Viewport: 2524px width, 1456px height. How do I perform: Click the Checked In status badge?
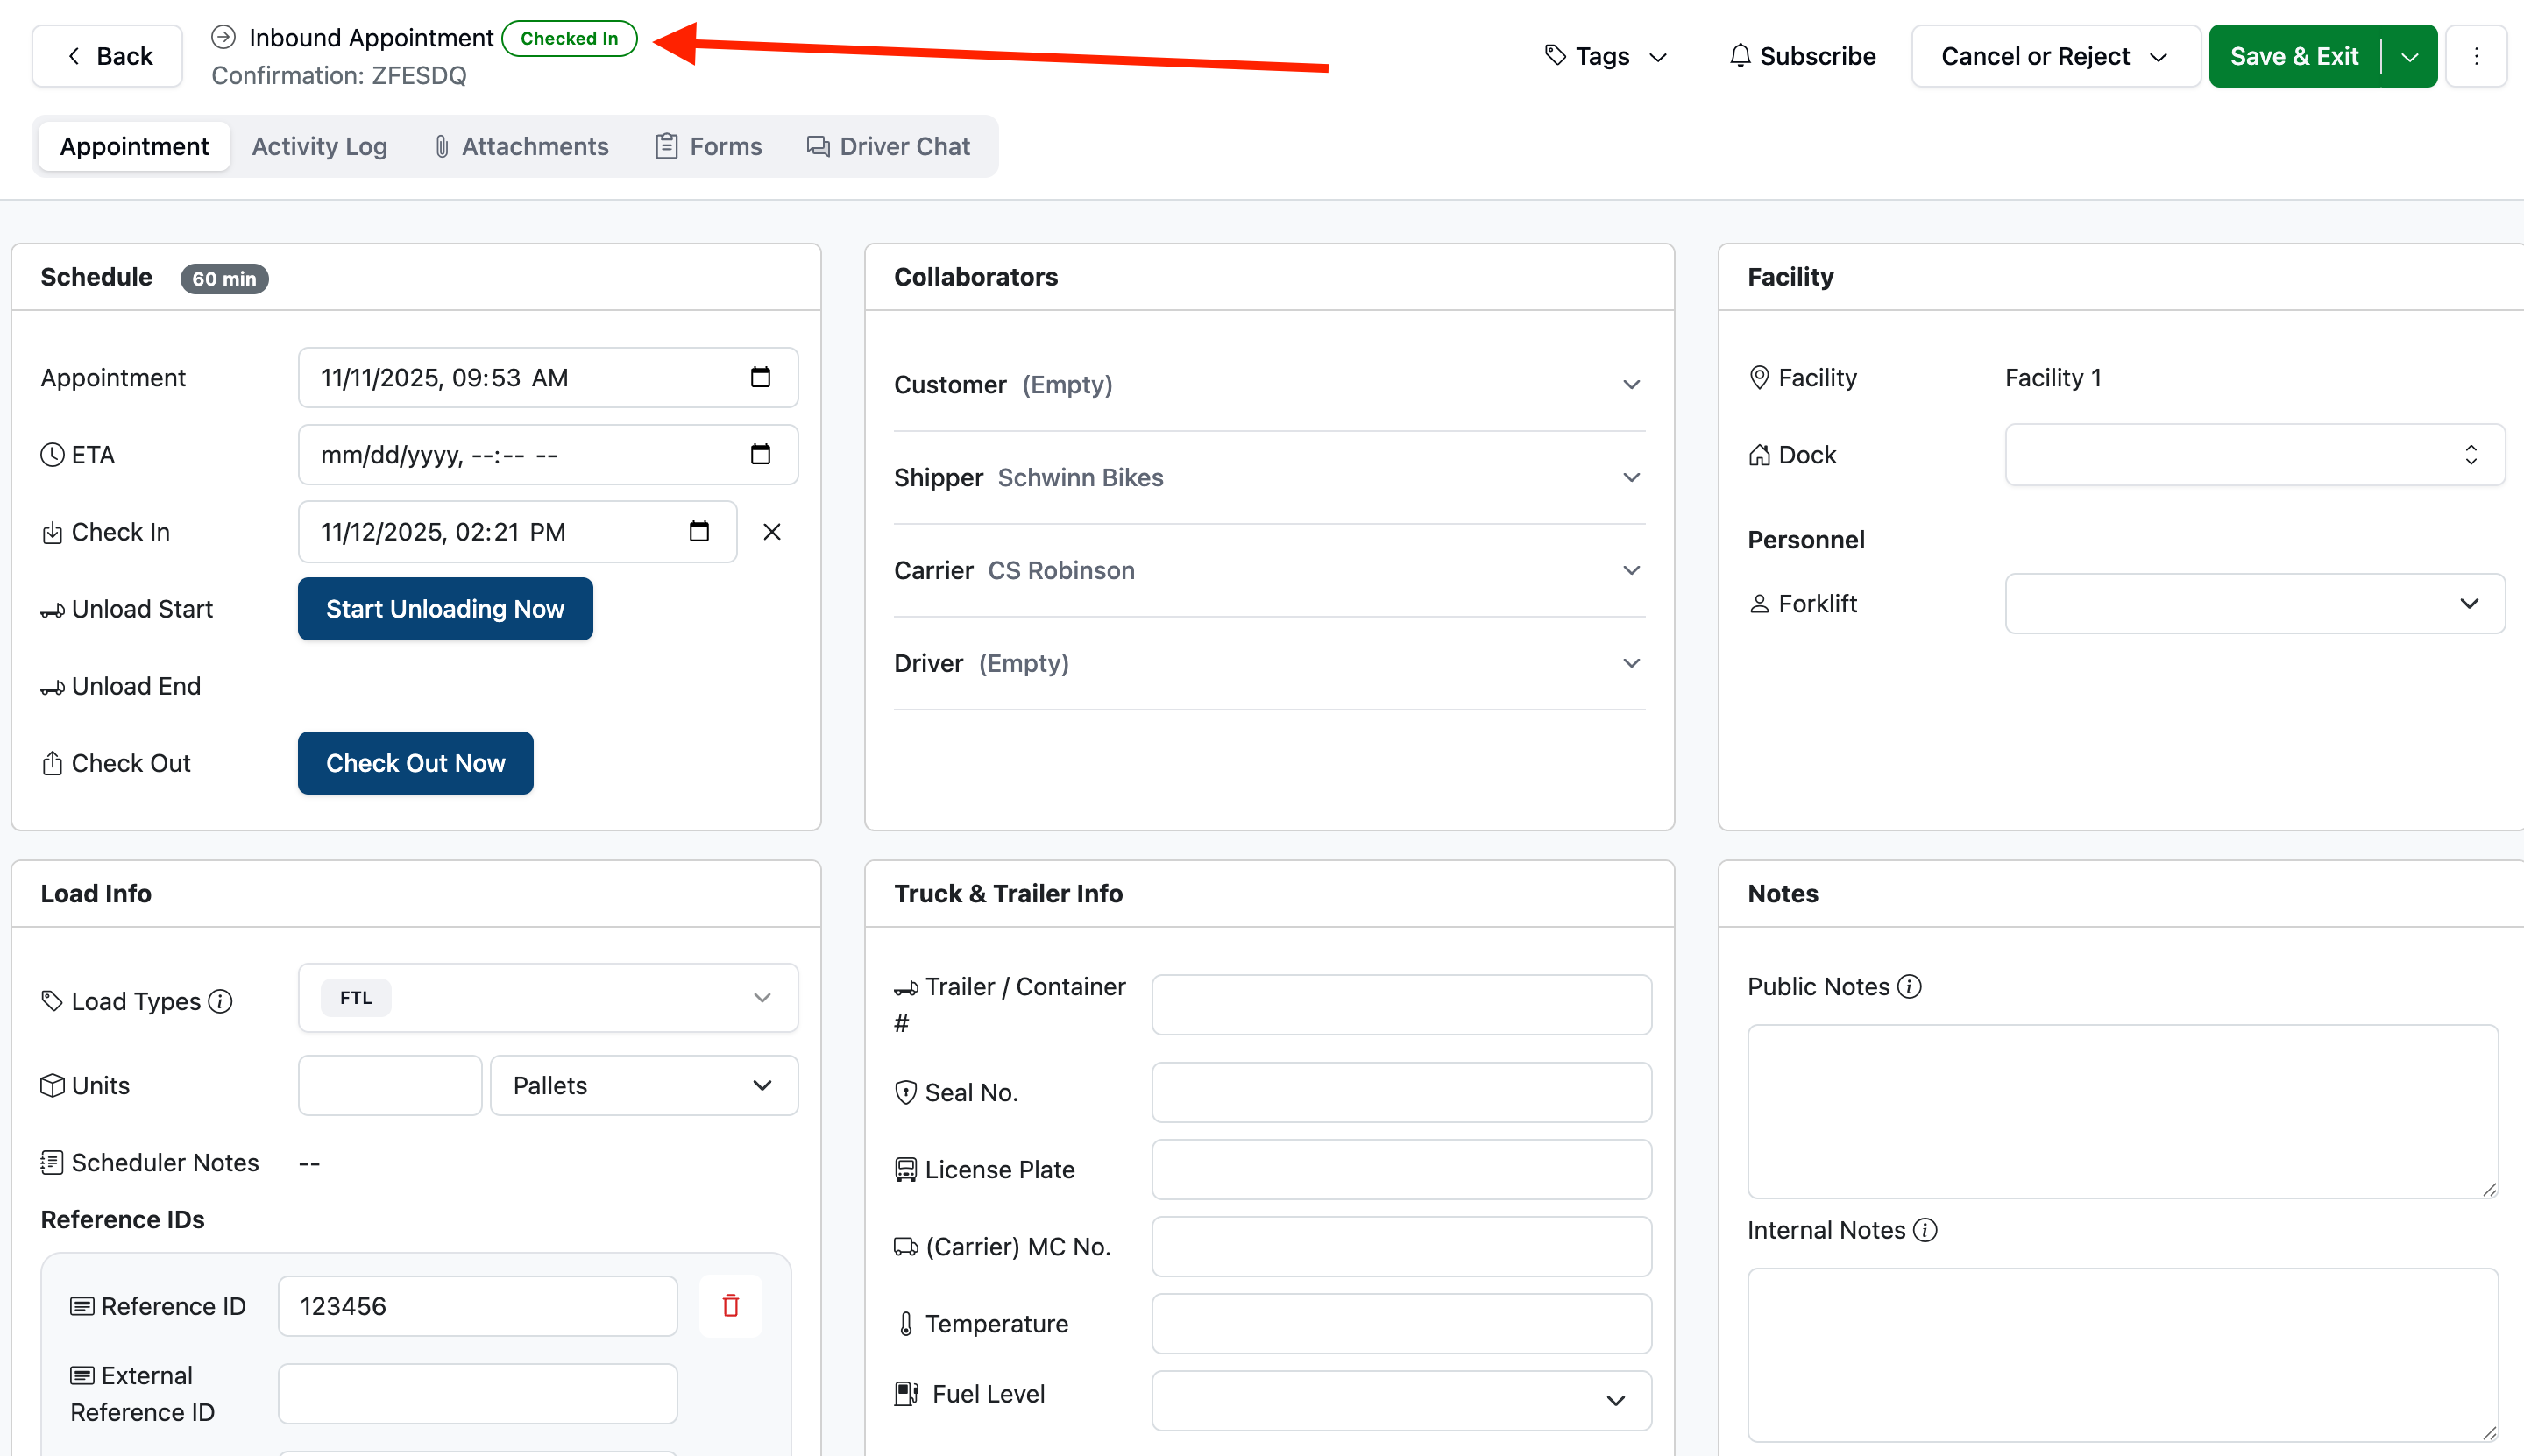[568, 38]
